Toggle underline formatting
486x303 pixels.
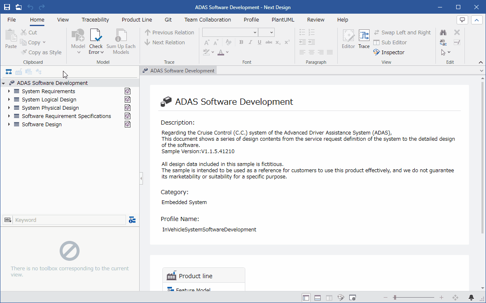tap(259, 43)
